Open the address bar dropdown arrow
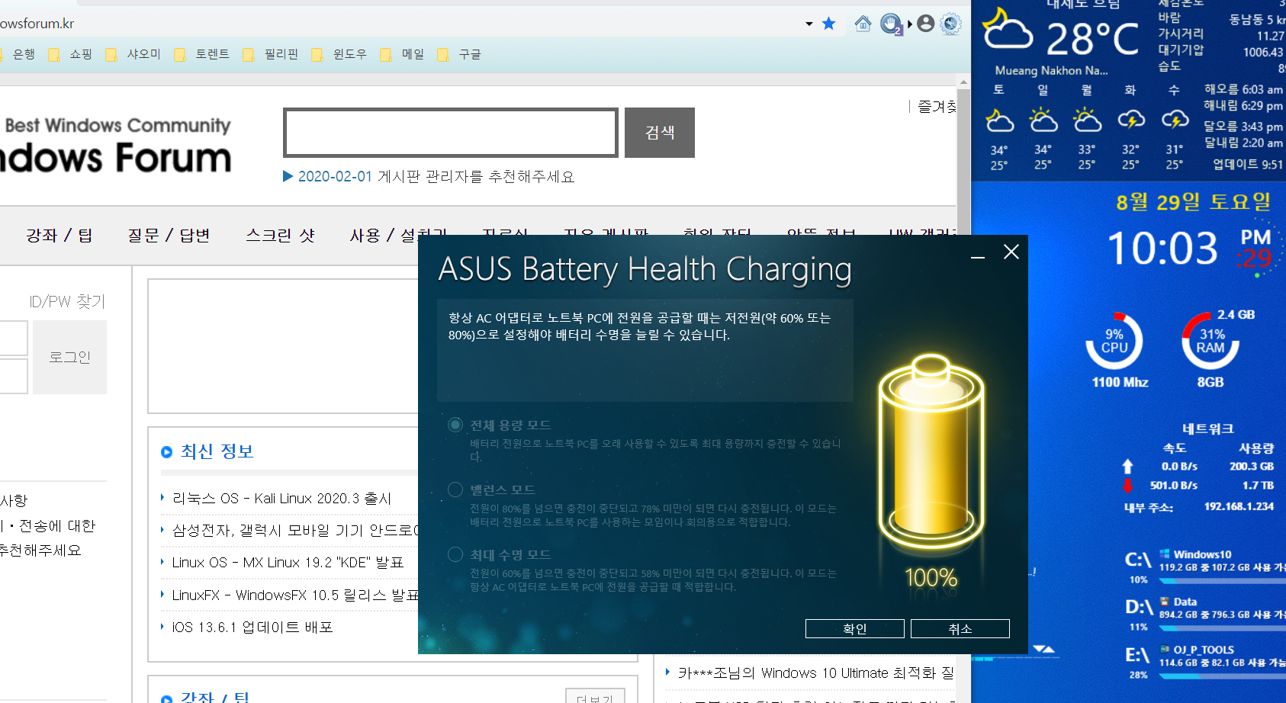The width and height of the screenshot is (1286, 703). pyautogui.click(x=809, y=24)
